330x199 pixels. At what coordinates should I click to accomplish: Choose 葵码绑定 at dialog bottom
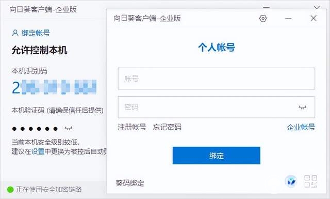coord(130,183)
